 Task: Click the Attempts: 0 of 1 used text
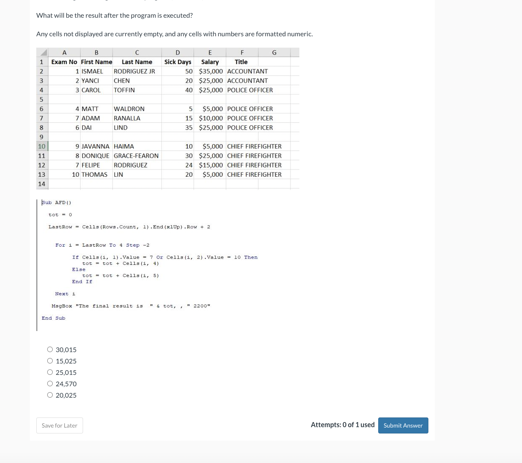point(342,425)
